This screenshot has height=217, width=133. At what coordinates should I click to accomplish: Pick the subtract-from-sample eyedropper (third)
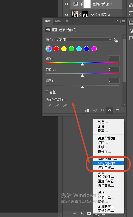65,106
